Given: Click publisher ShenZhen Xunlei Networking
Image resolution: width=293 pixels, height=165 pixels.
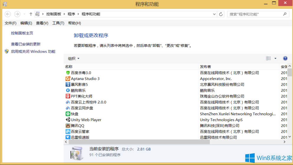Looking at the screenshot, I should pyautogui.click(x=238, y=114).
